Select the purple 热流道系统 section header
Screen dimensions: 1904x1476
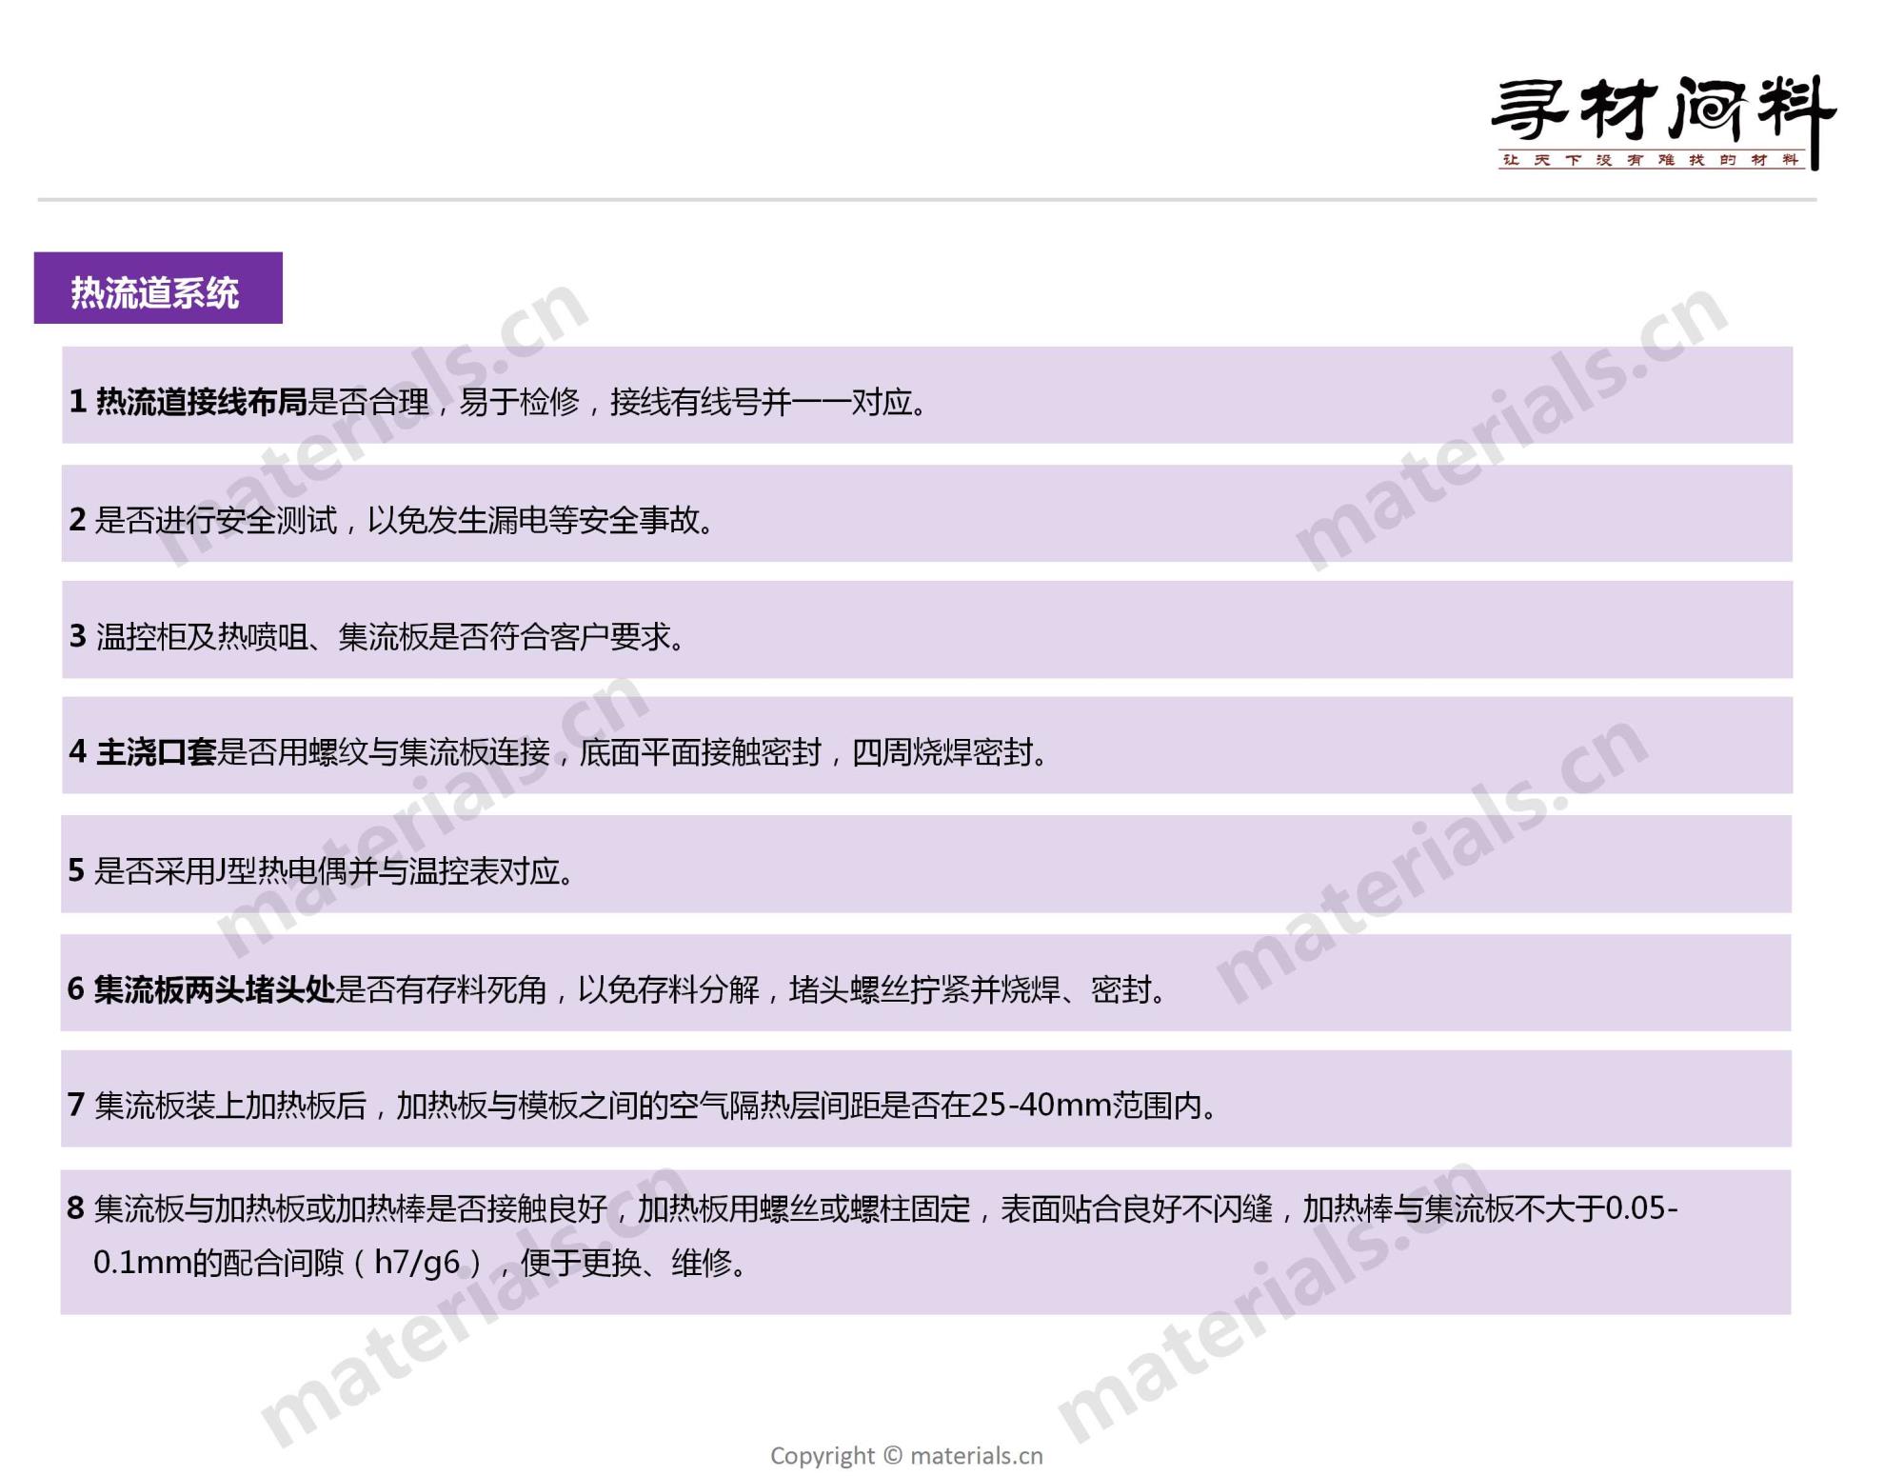(157, 289)
